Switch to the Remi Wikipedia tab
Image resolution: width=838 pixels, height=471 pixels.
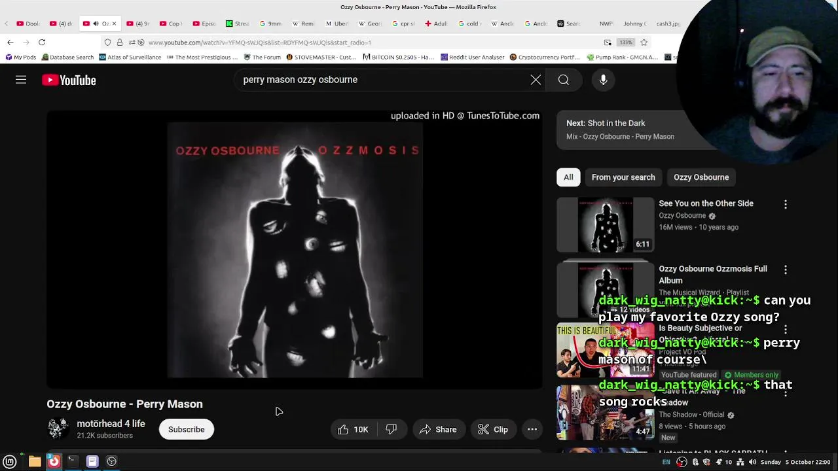pos(303,24)
